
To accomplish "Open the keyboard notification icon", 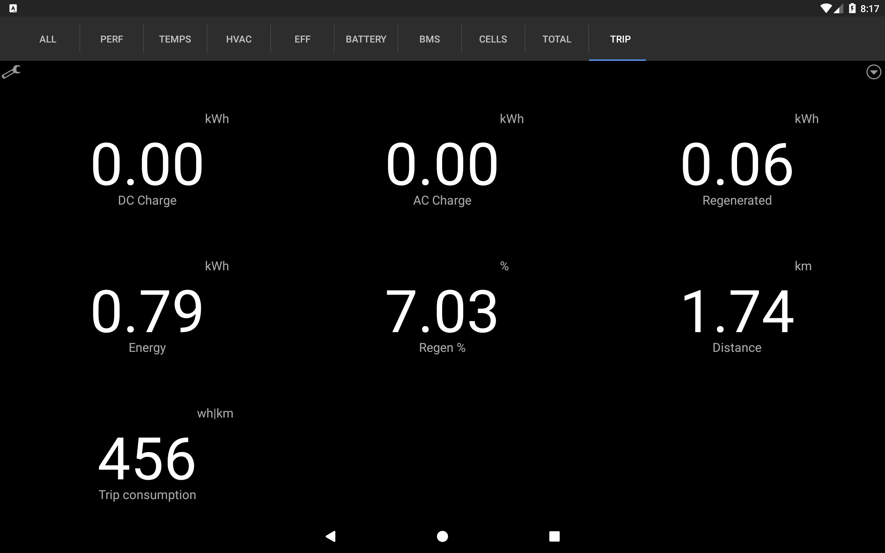I will [13, 8].
